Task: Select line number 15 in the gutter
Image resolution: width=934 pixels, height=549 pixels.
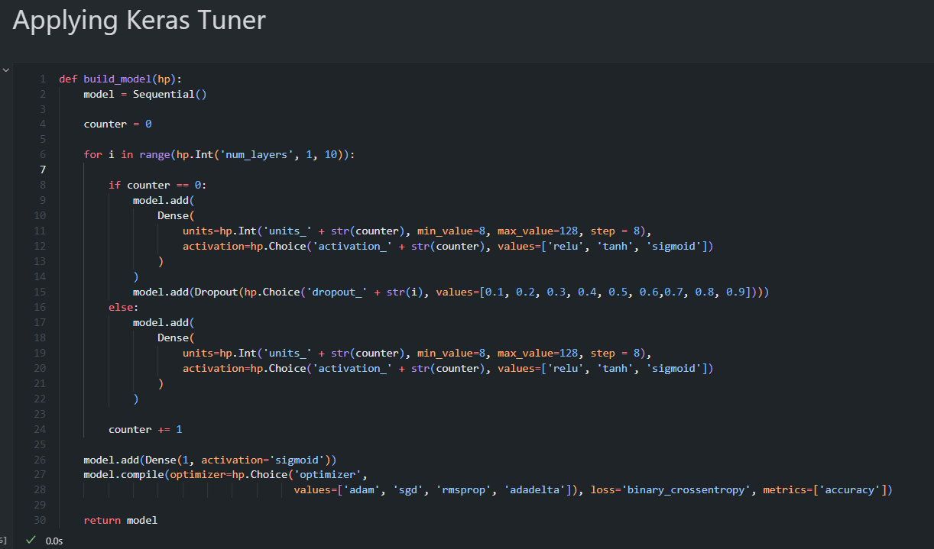Action: pos(40,292)
